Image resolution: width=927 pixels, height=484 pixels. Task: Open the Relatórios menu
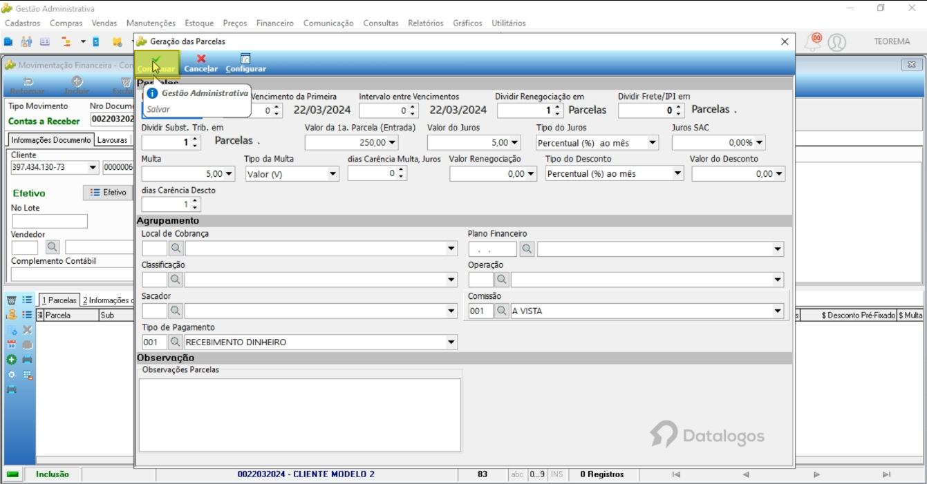pyautogui.click(x=426, y=23)
